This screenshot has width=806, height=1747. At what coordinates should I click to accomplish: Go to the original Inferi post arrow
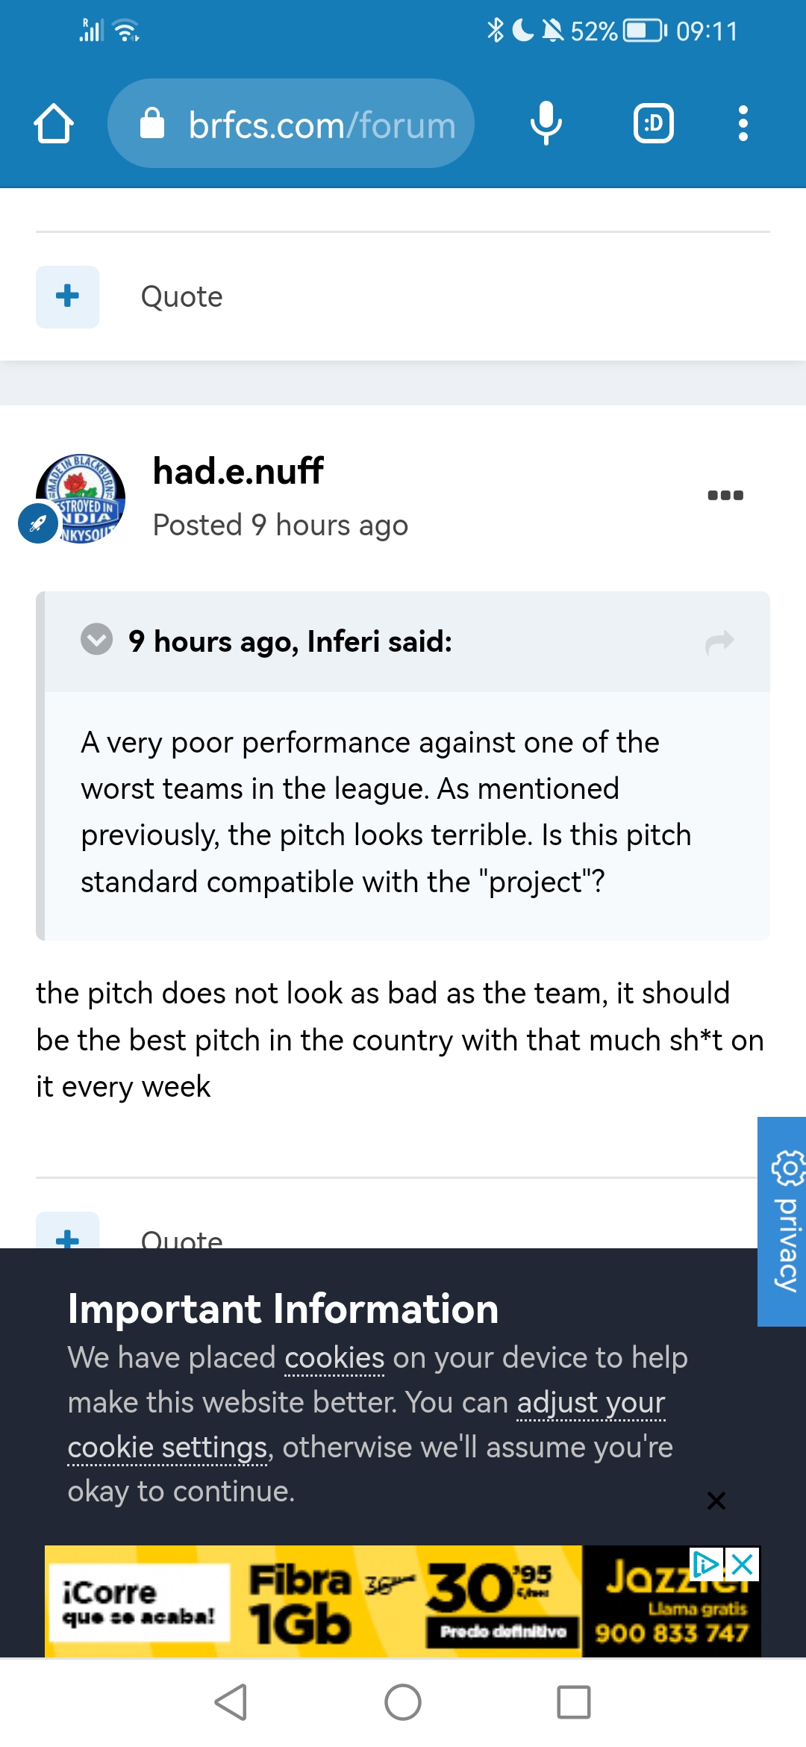pyautogui.click(x=719, y=641)
